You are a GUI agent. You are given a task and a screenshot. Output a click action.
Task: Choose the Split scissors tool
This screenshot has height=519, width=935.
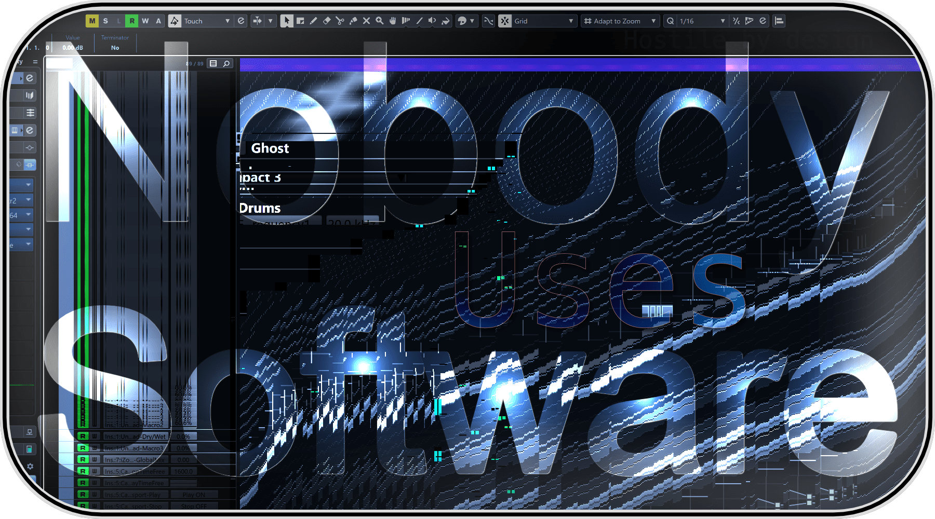[340, 21]
